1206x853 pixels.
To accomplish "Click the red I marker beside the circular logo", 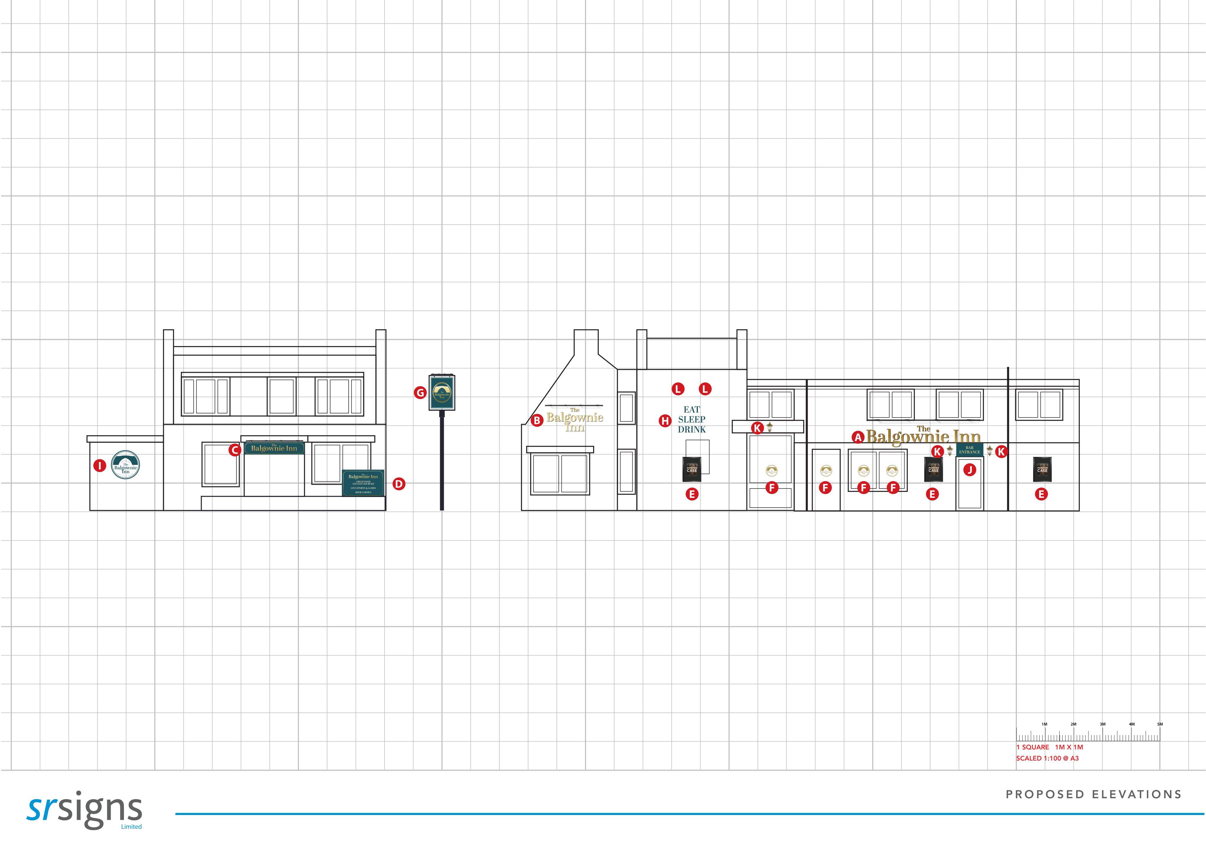I will click(x=99, y=466).
